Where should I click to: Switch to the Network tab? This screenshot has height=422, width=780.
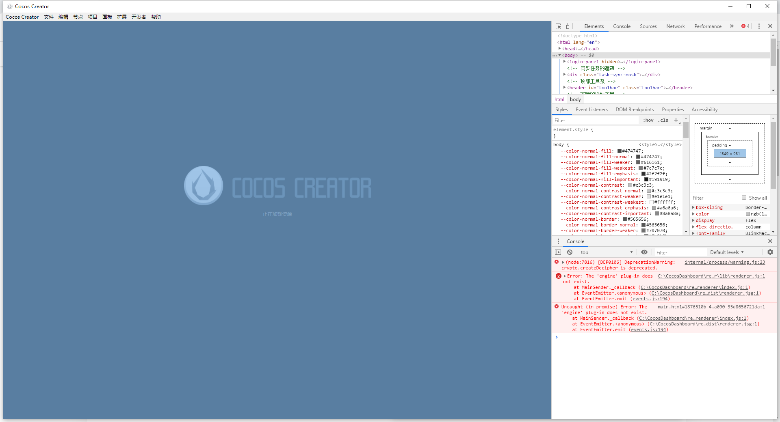pos(676,26)
